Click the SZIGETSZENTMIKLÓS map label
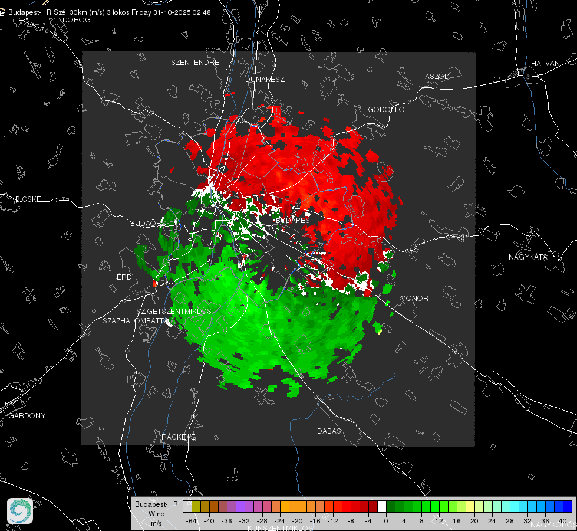This screenshot has width=577, height=531. [x=174, y=312]
